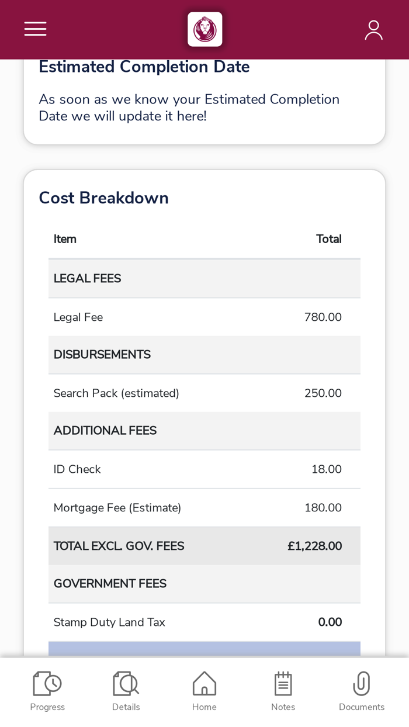409x727 pixels.
Task: Open the Notes section
Action: [x=283, y=691]
